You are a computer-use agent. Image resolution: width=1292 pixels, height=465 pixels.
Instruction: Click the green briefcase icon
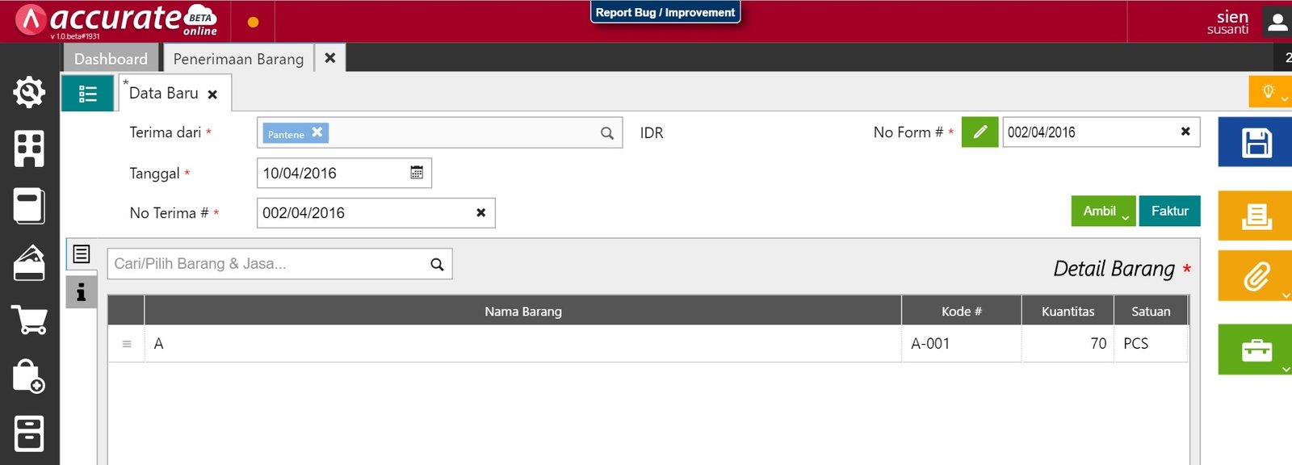(x=1256, y=350)
